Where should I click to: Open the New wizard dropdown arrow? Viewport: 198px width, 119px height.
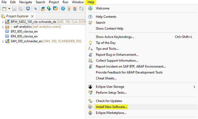(x=9, y=9)
